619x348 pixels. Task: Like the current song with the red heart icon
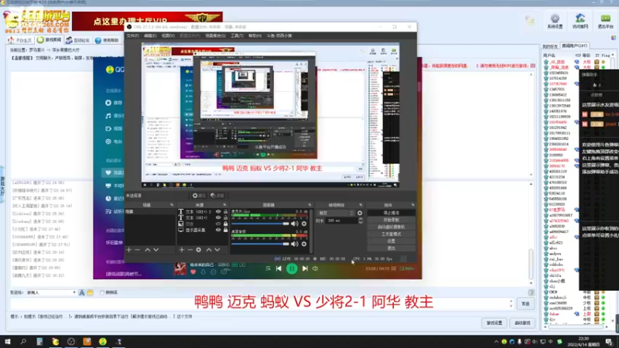pyautogui.click(x=193, y=272)
